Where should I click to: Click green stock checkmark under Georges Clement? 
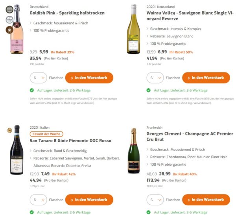point(149,212)
